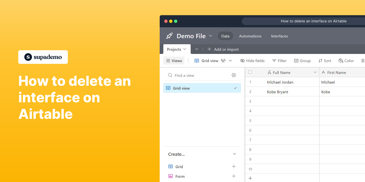Image resolution: width=365 pixels, height=182 pixels.
Task: Check the checkmark on Grid view in sidebar
Action: [x=235, y=88]
